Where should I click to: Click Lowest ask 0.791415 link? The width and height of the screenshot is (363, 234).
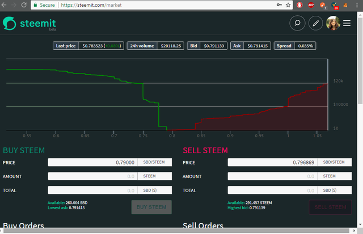click(x=66, y=207)
